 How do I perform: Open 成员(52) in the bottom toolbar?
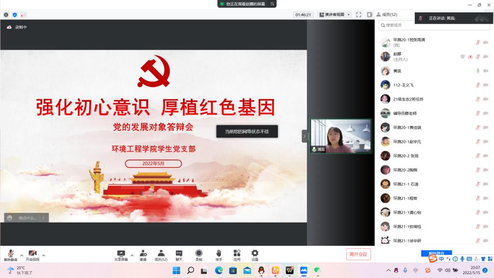161,255
